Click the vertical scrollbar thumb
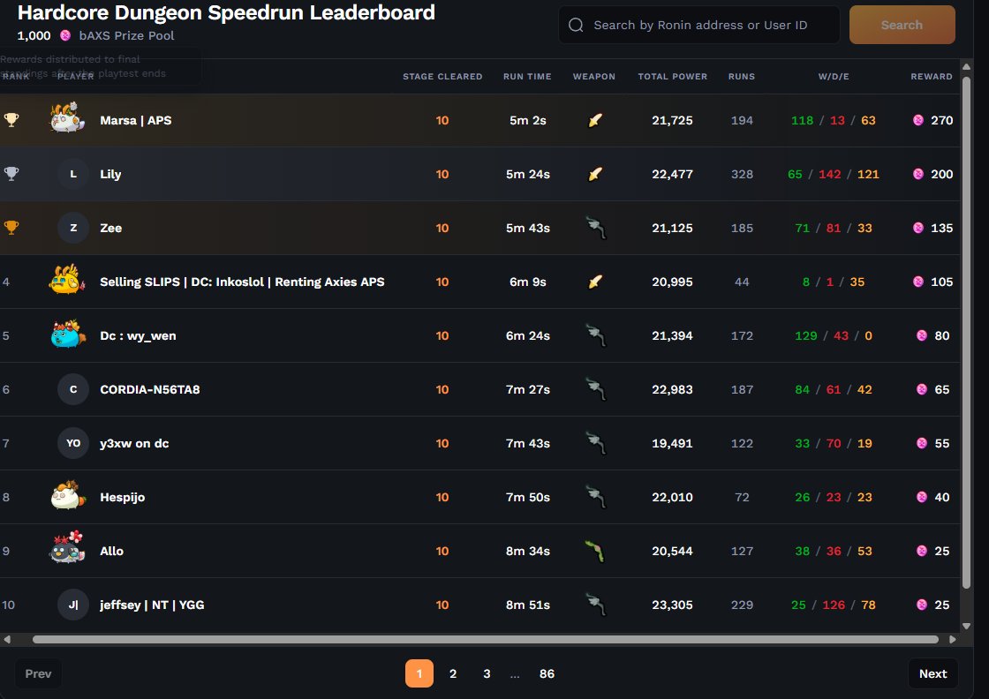 [966, 333]
